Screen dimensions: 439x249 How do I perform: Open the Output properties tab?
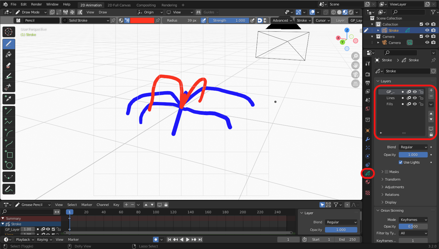pyautogui.click(x=368, y=83)
